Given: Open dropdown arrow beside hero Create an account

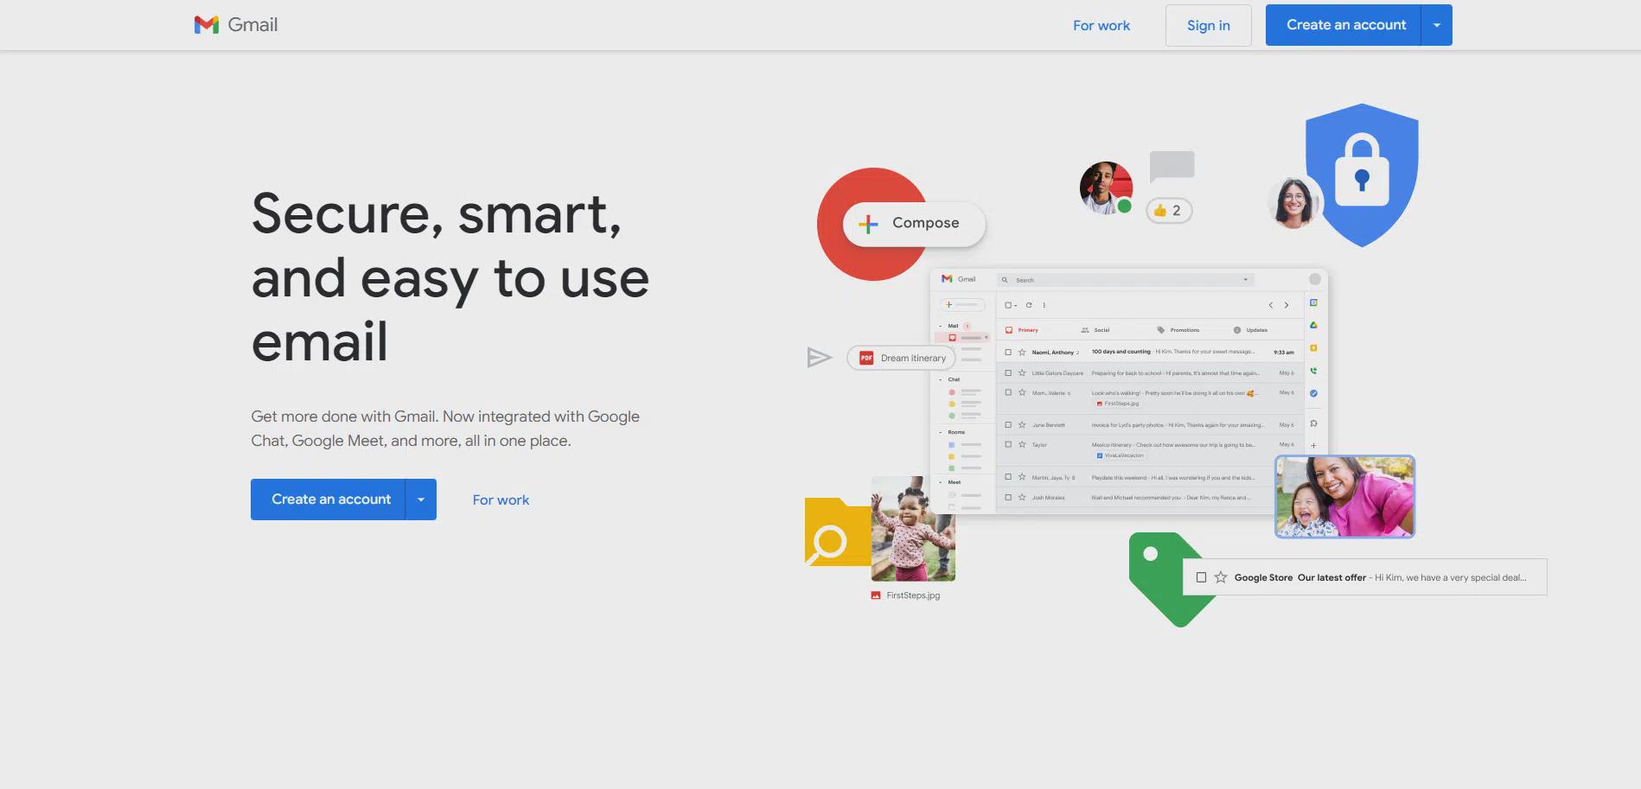Looking at the screenshot, I should [x=421, y=499].
